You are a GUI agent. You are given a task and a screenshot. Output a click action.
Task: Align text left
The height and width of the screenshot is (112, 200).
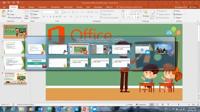coord(77,16)
